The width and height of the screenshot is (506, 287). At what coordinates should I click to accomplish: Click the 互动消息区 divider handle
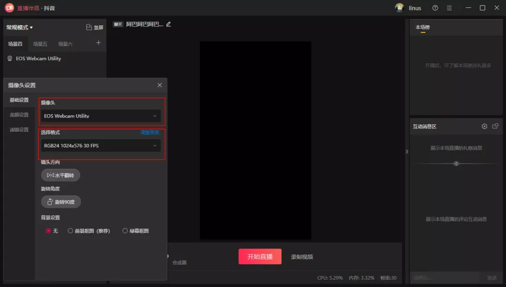456,163
